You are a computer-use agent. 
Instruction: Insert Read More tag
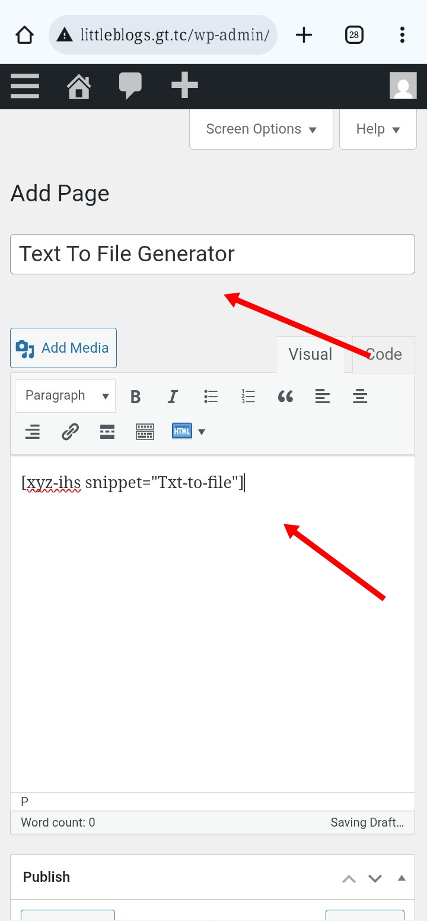[x=107, y=432]
